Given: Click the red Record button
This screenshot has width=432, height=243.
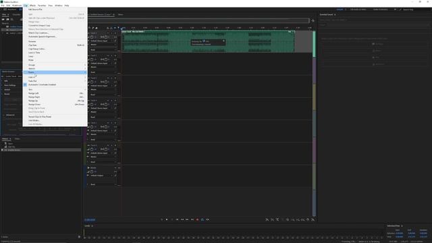Looking at the screenshot, I should click(197, 219).
